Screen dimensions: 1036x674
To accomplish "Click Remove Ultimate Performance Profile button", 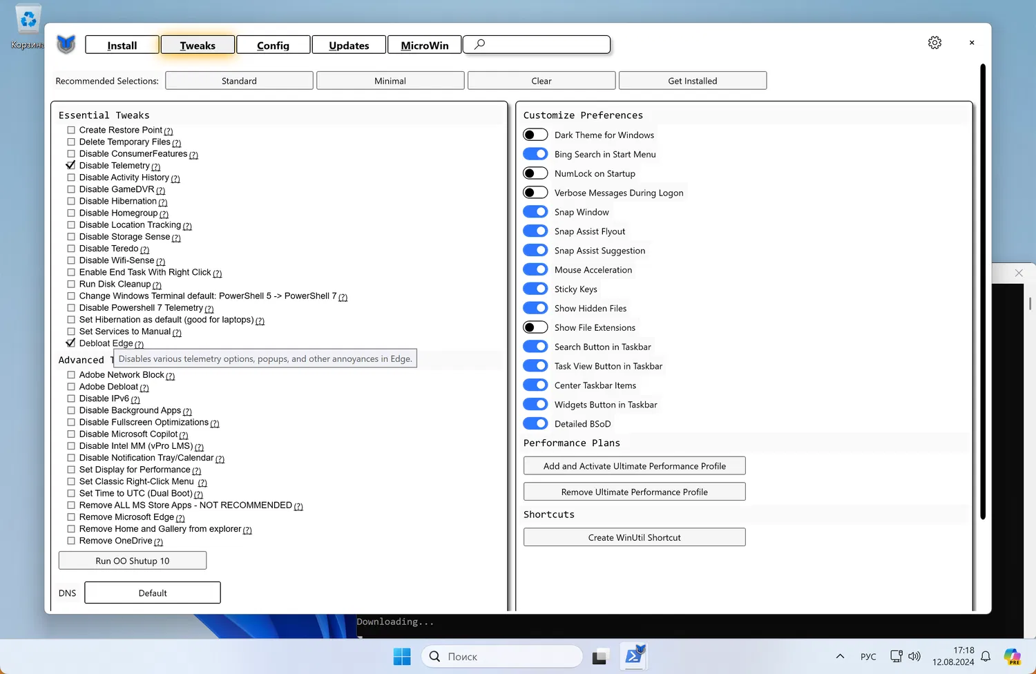I will pos(635,492).
